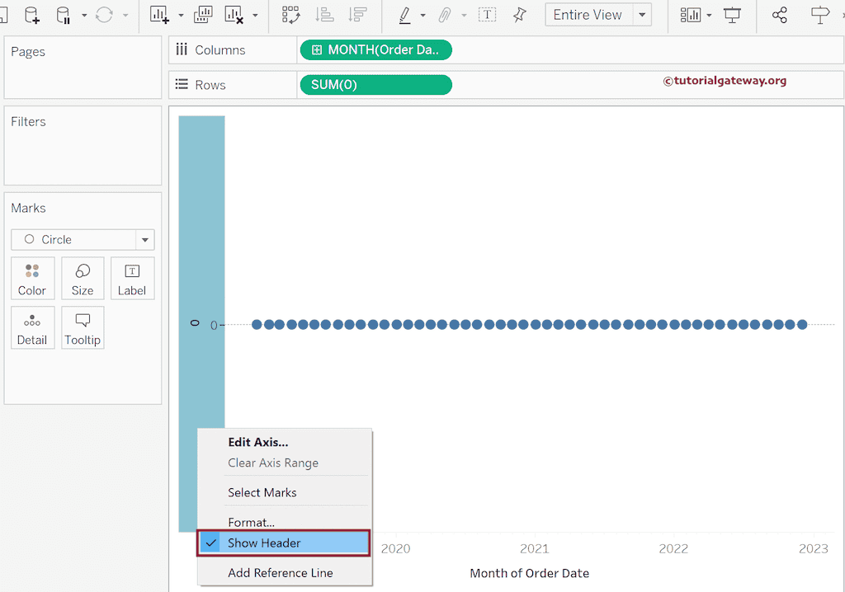Image resolution: width=845 pixels, height=592 pixels.
Task: Click the Group Members paperclip icon
Action: [444, 15]
